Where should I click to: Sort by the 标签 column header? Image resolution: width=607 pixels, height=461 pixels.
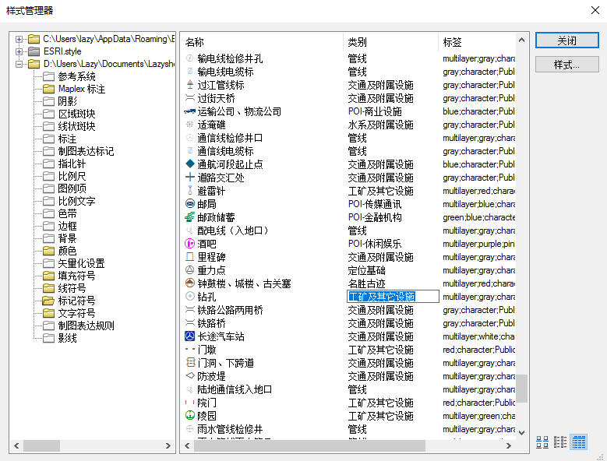(x=477, y=42)
